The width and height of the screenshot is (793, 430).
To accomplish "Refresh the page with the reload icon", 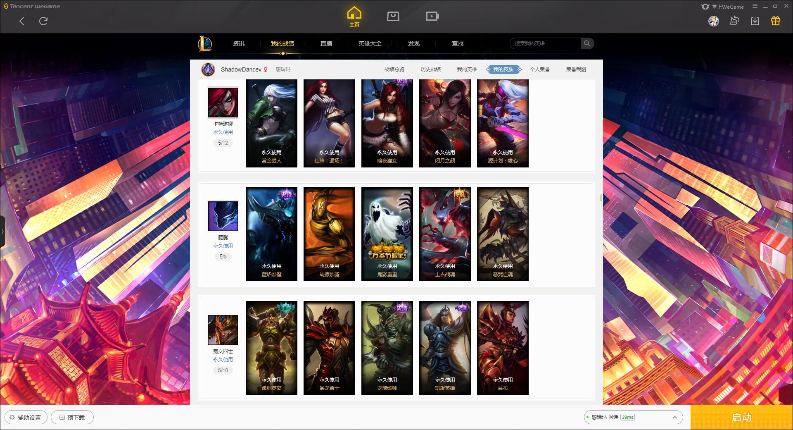I will click(43, 21).
